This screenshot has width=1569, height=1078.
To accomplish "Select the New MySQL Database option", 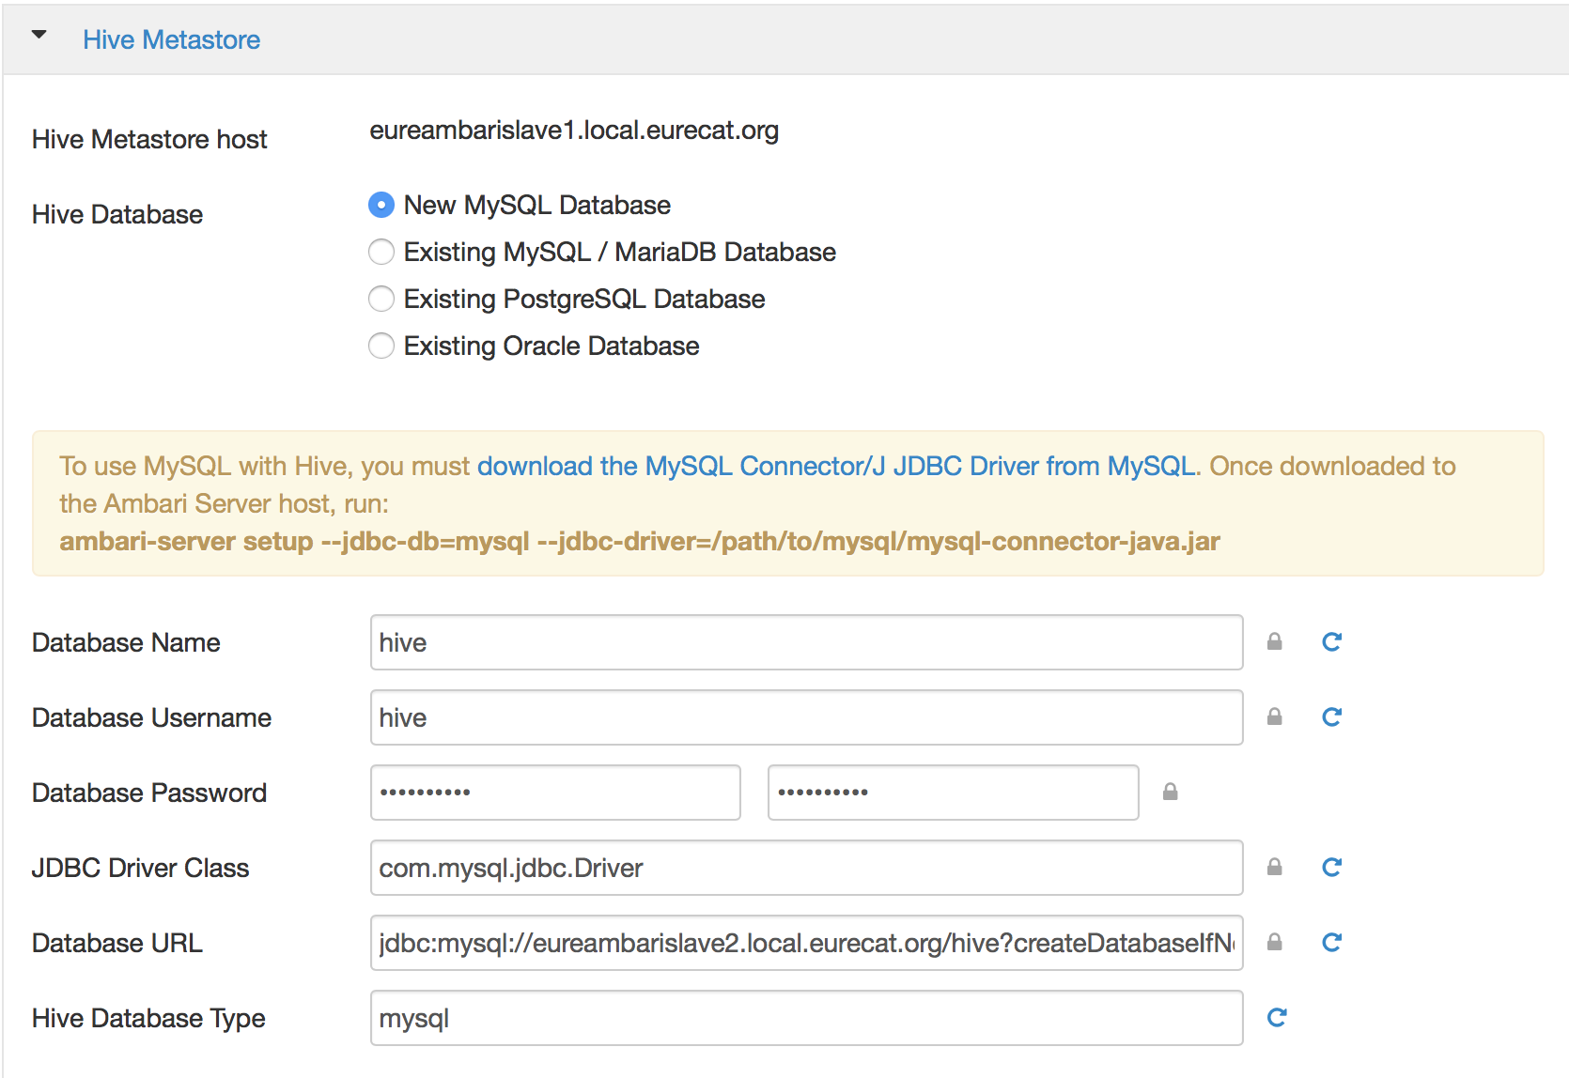I will click(381, 205).
